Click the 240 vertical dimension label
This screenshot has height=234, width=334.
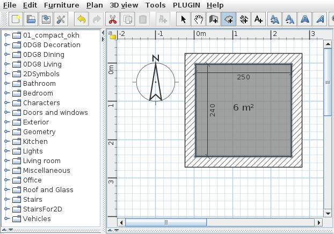click(x=213, y=110)
